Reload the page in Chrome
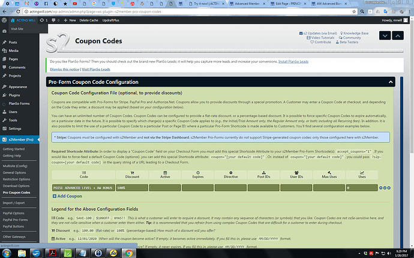The image size is (414, 258). coord(18,11)
